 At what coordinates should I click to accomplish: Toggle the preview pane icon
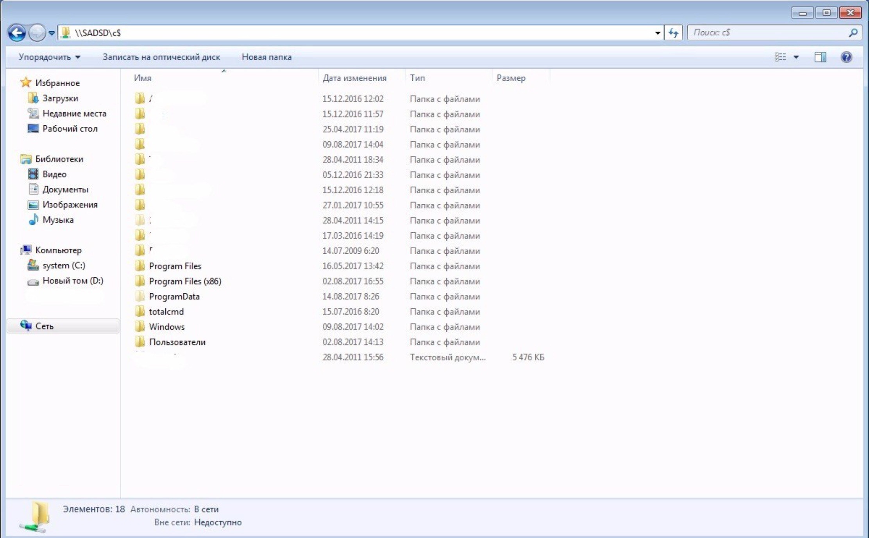pos(820,57)
